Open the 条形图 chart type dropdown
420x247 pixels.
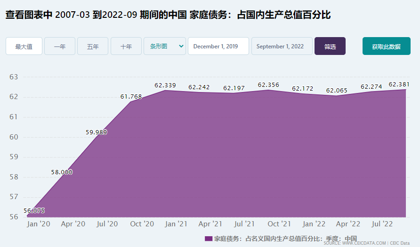165,46
